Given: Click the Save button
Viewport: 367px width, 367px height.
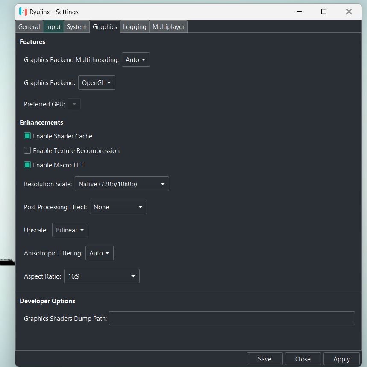Looking at the screenshot, I should pos(264,359).
